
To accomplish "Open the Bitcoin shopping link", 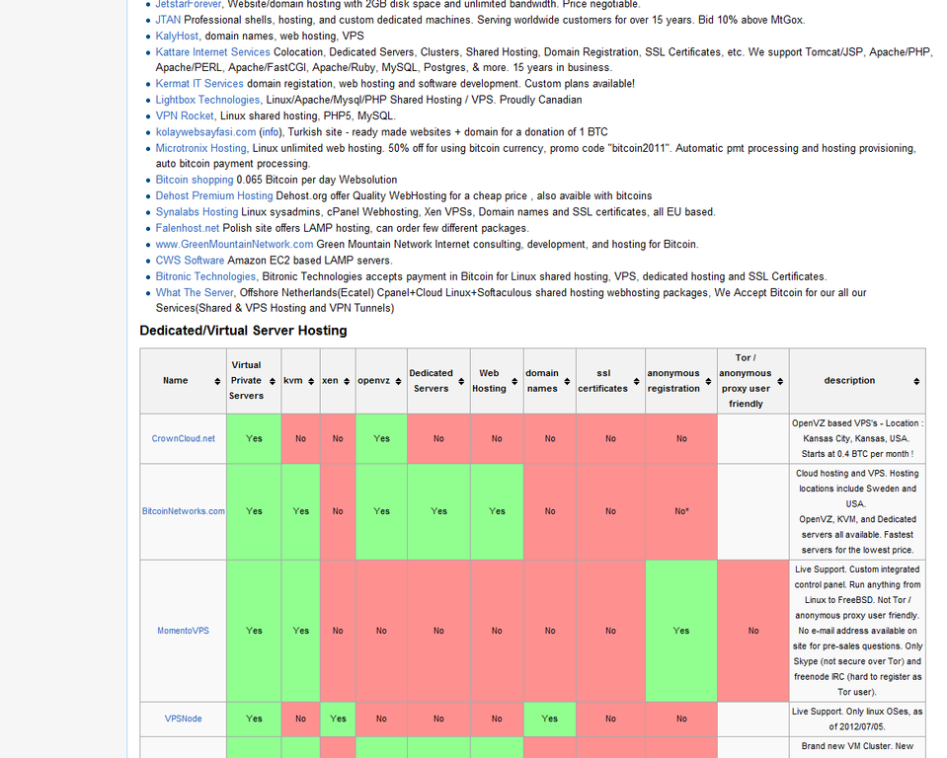I will [x=195, y=180].
